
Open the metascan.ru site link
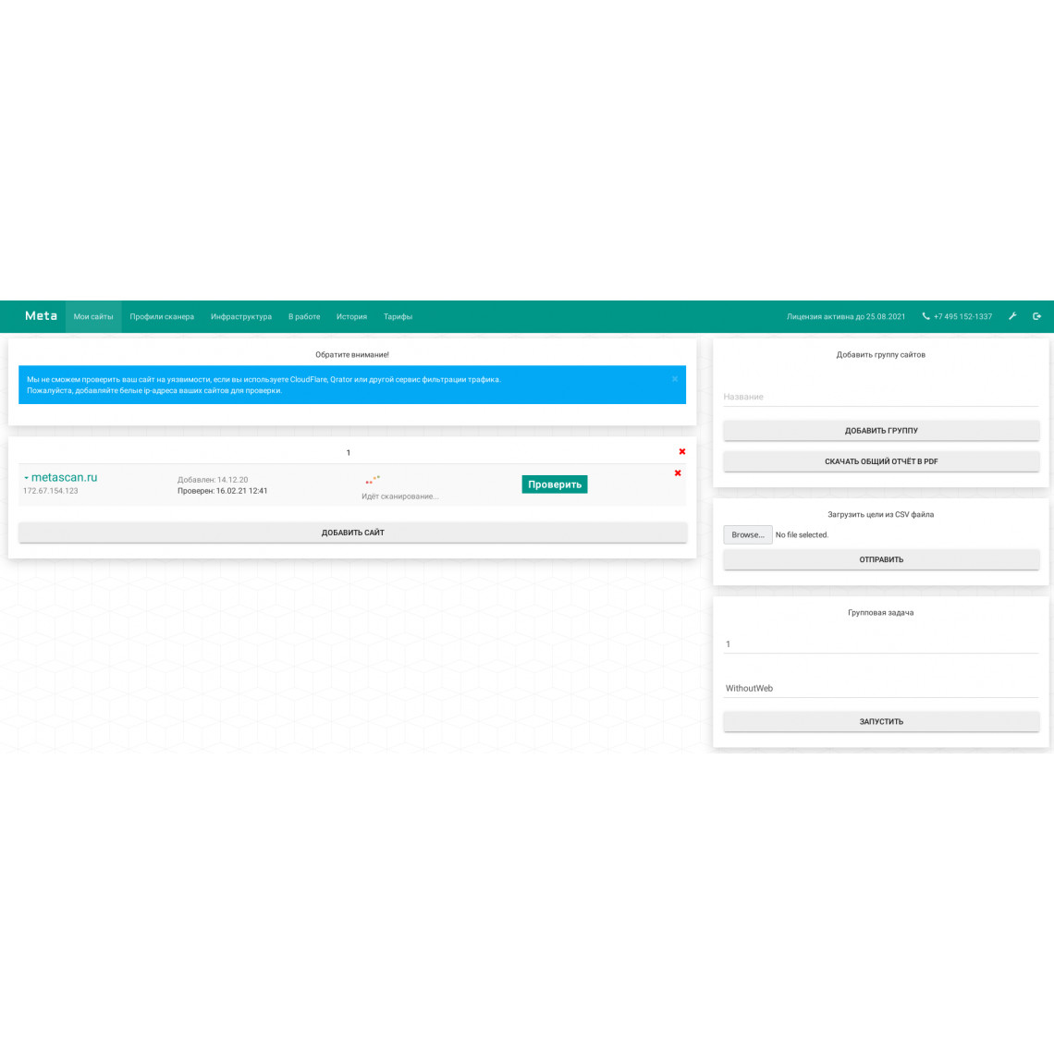pos(65,477)
